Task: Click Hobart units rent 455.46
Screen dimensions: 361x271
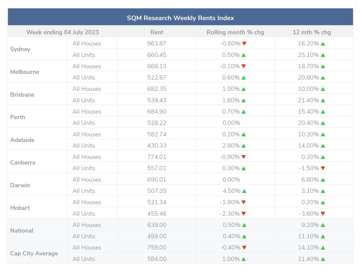Action: (x=157, y=213)
